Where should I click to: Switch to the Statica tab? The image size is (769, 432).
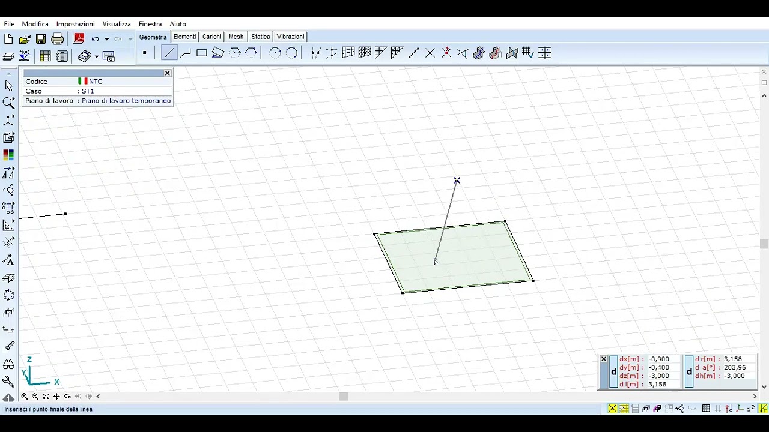pyautogui.click(x=261, y=37)
